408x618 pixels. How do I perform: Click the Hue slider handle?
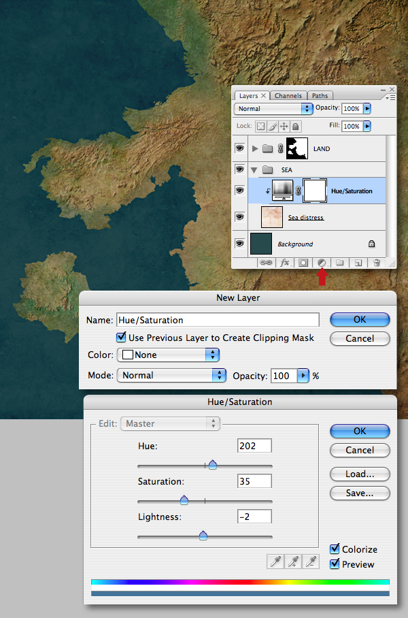click(213, 465)
